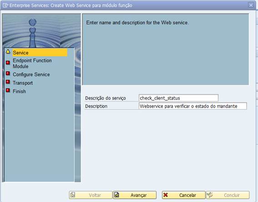The image size is (258, 202).
Task: Click the red status icon beside Endpoint Function Module
Action: click(x=8, y=63)
